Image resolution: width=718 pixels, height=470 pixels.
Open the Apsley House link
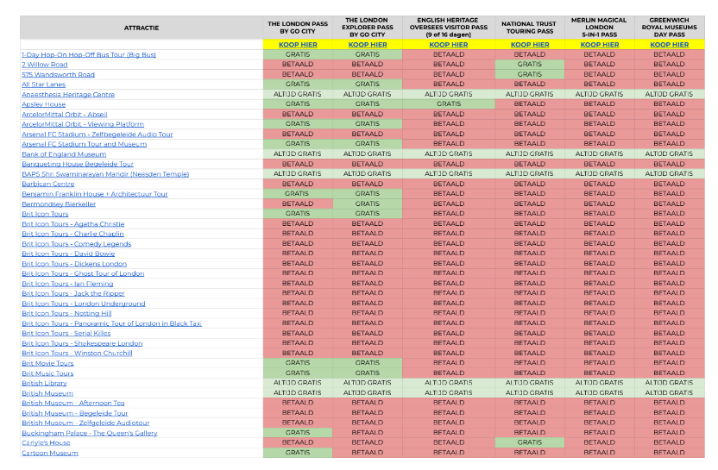(43, 104)
